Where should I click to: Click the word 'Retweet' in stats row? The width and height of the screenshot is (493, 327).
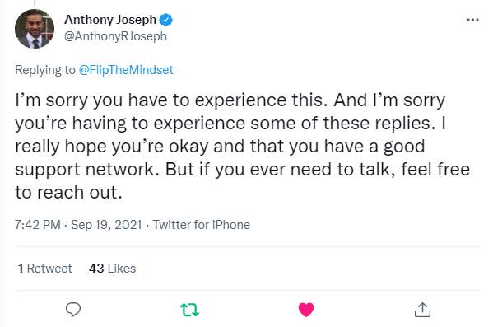point(49,269)
